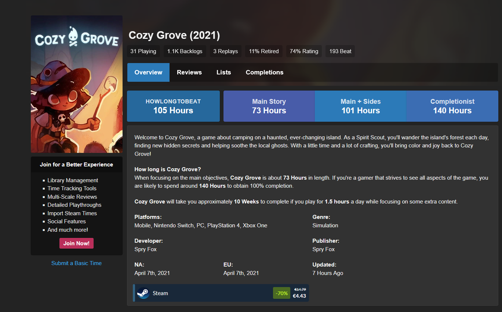Open the Submit a Basic Time link
This screenshot has width=502, height=312.
76,263
